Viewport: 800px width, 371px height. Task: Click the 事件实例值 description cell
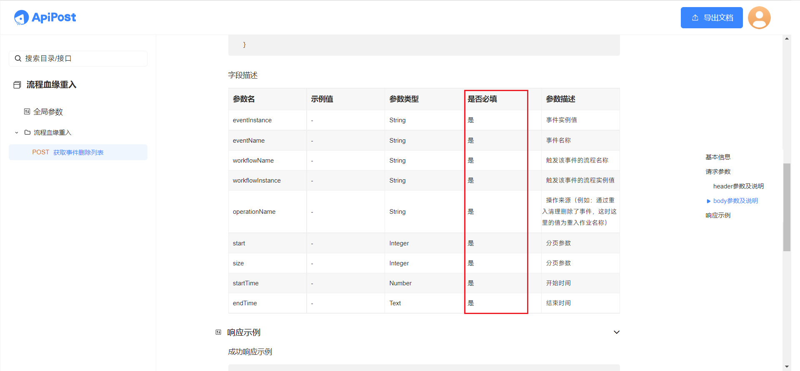(x=580, y=120)
